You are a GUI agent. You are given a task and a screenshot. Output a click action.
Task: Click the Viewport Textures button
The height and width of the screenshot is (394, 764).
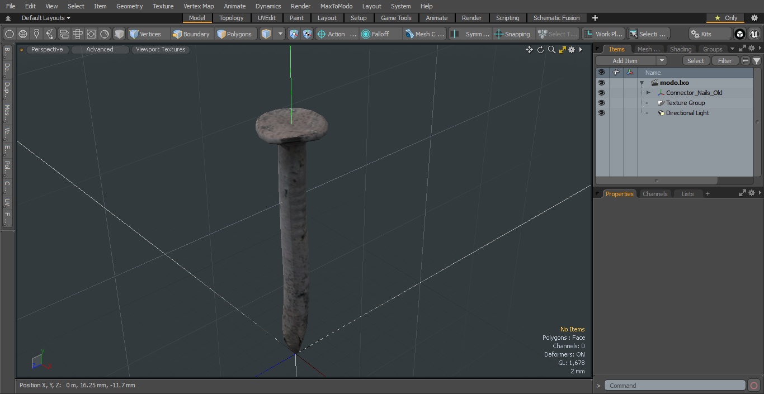161,49
